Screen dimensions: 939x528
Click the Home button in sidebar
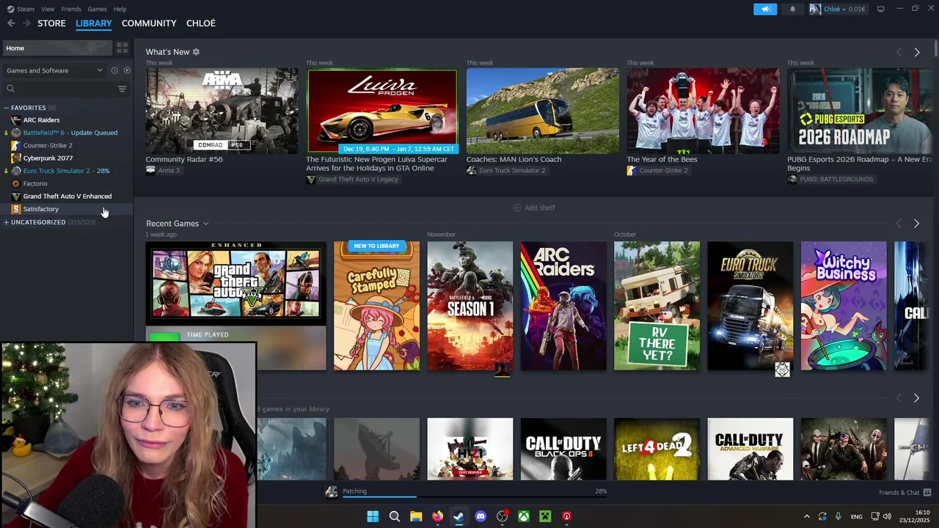(56, 48)
